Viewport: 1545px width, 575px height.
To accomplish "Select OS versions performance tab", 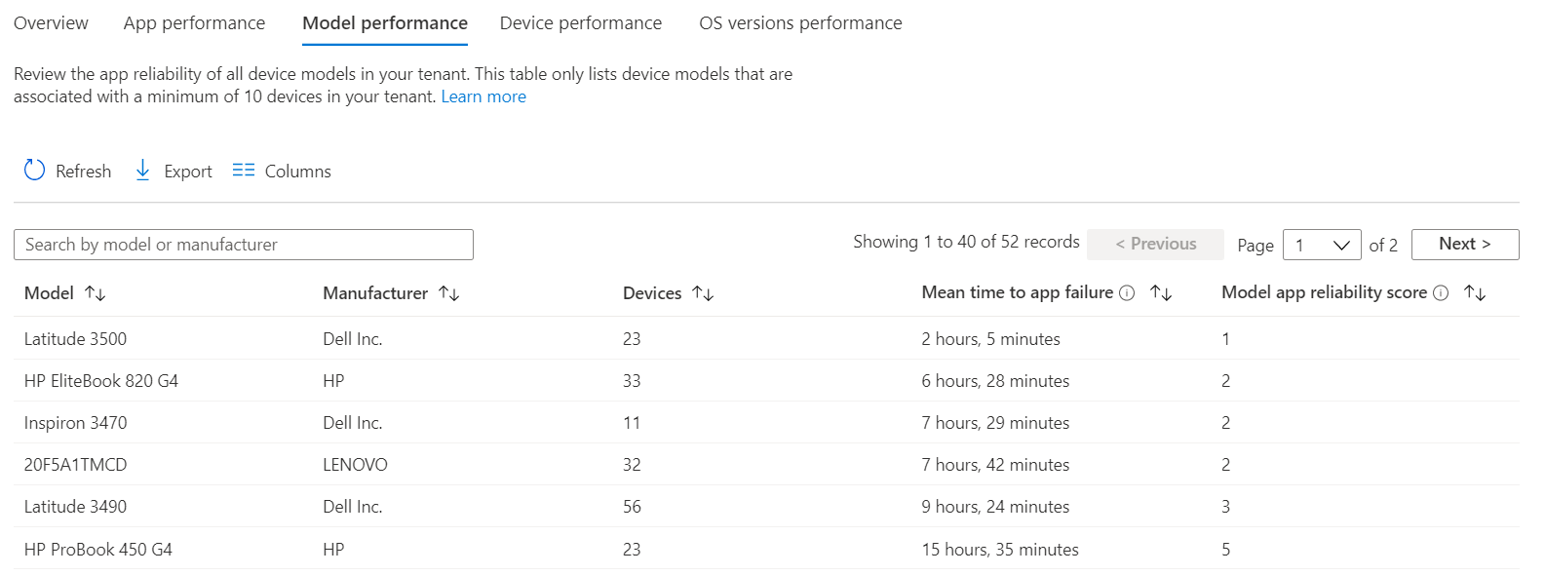I will (x=800, y=23).
